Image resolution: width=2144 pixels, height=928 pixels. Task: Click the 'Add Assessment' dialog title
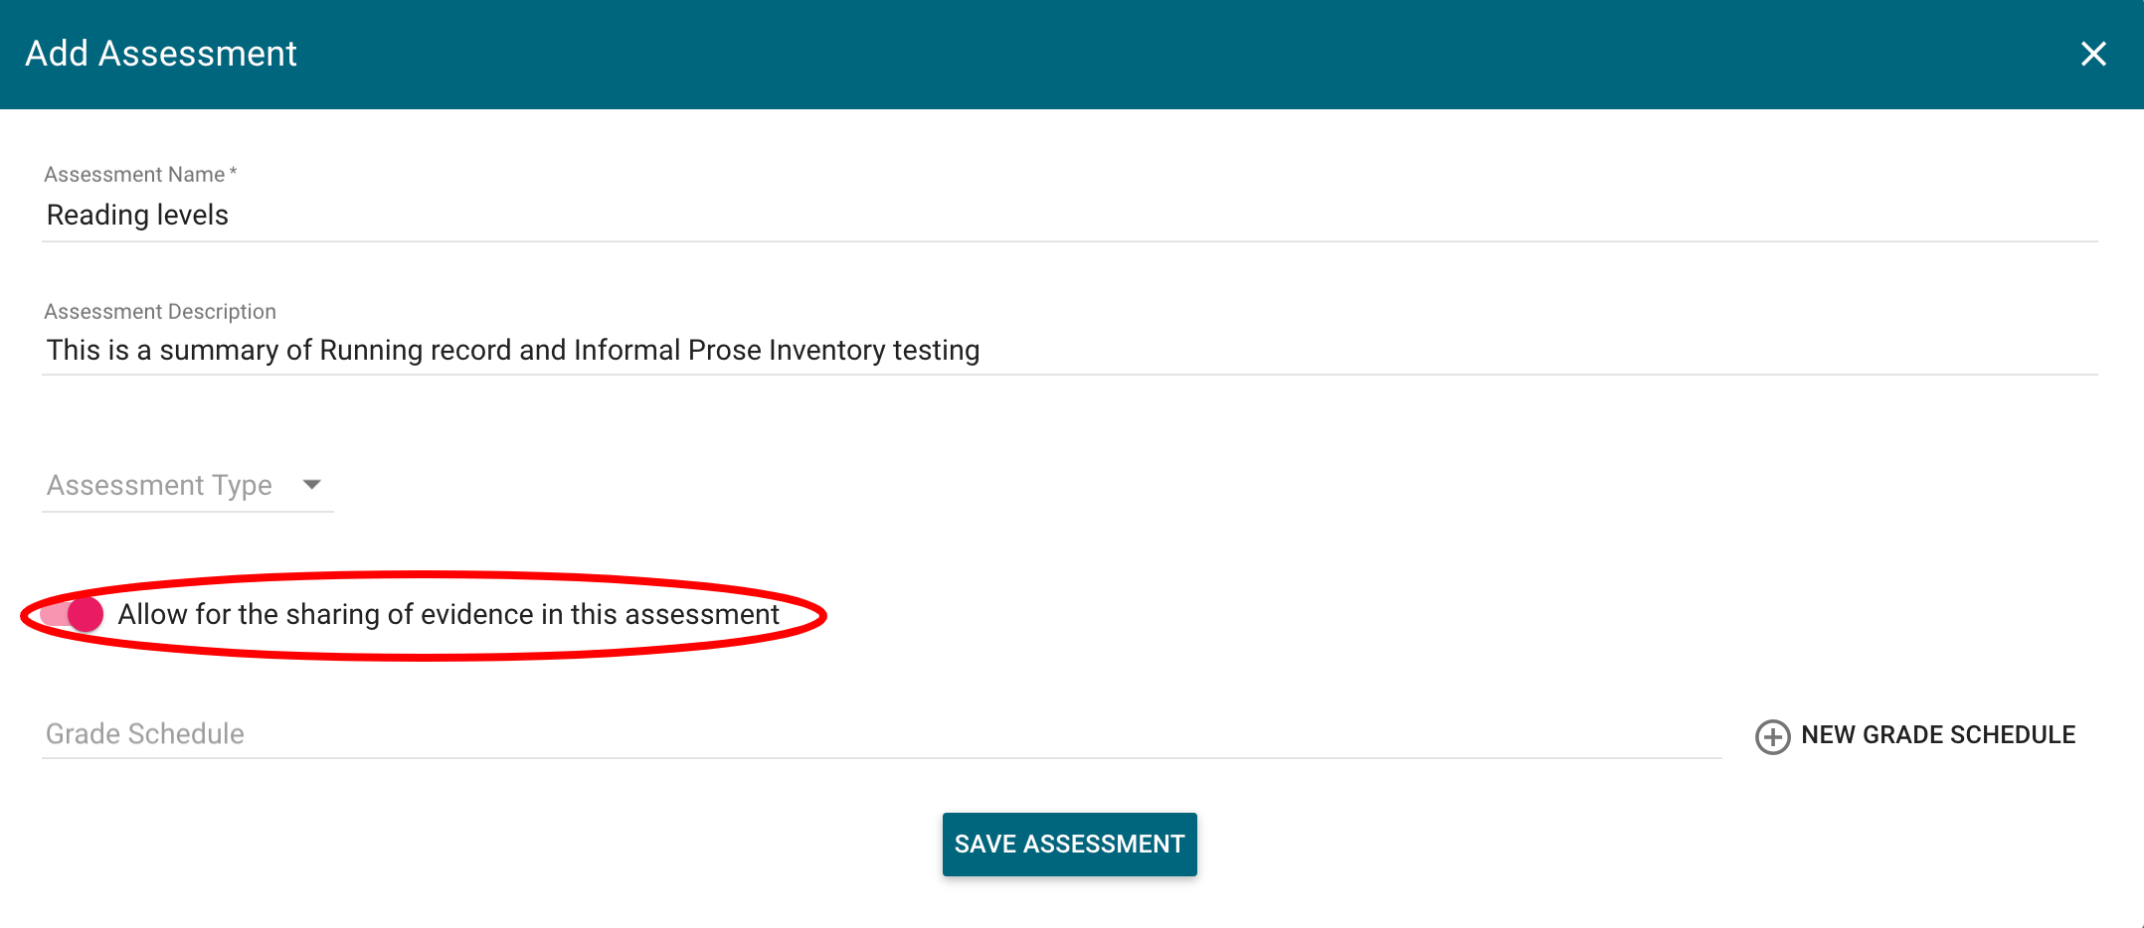(x=160, y=54)
